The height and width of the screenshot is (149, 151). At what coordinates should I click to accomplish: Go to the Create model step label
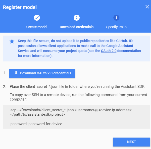click(37, 27)
